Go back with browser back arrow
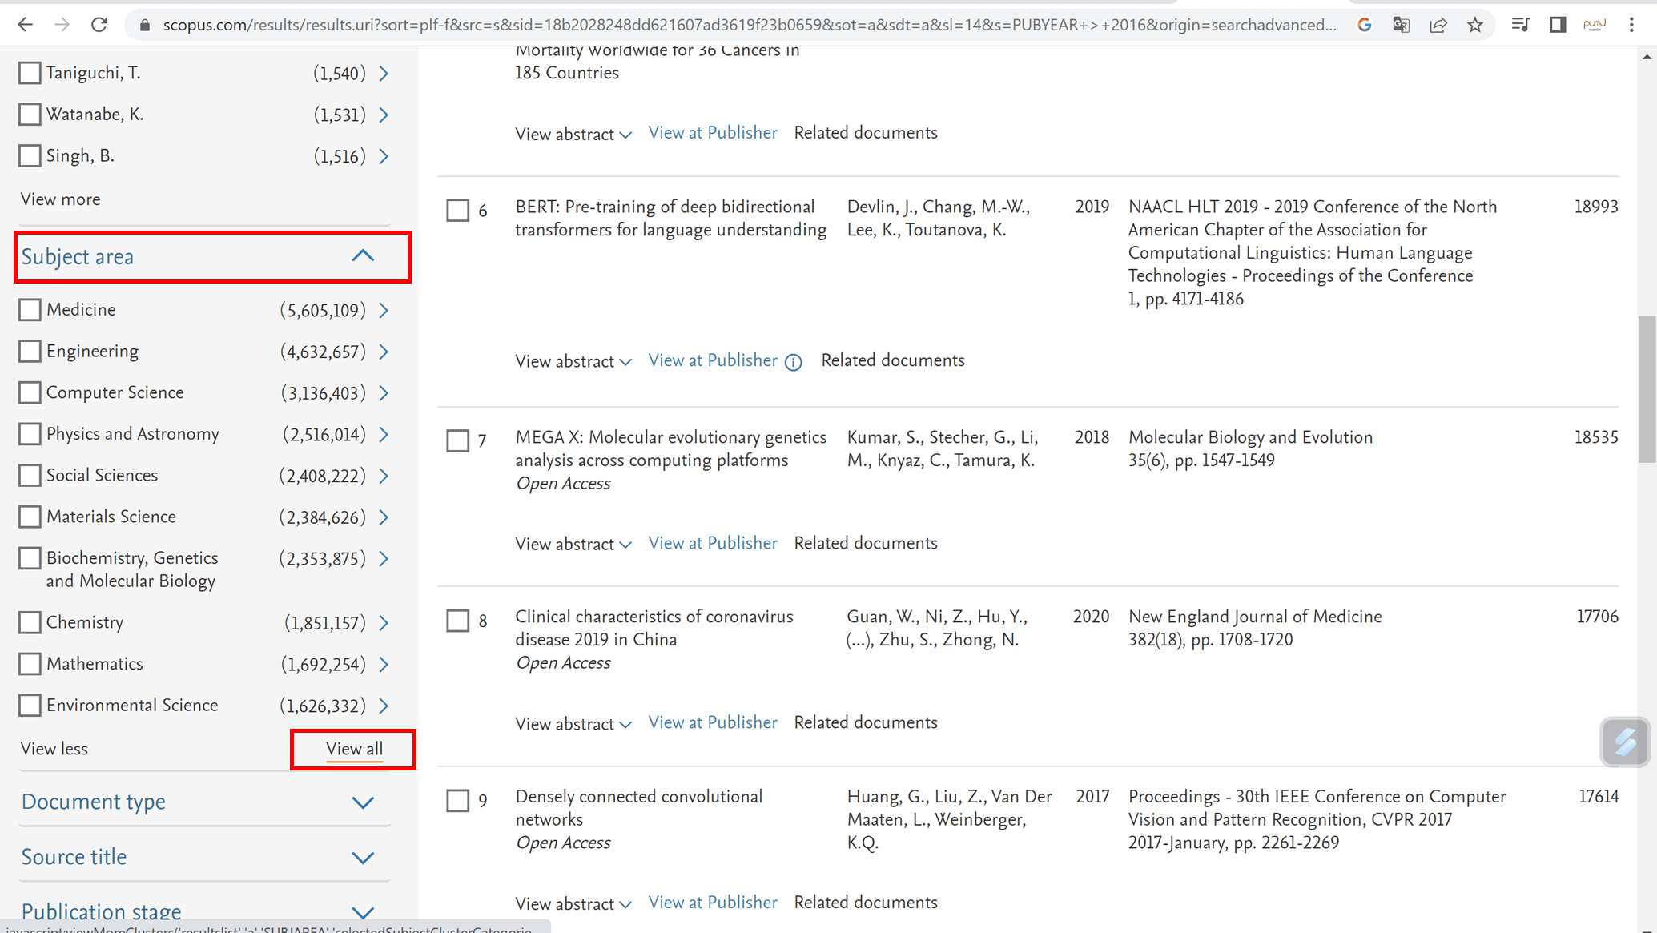This screenshot has height=933, width=1657. (x=25, y=25)
